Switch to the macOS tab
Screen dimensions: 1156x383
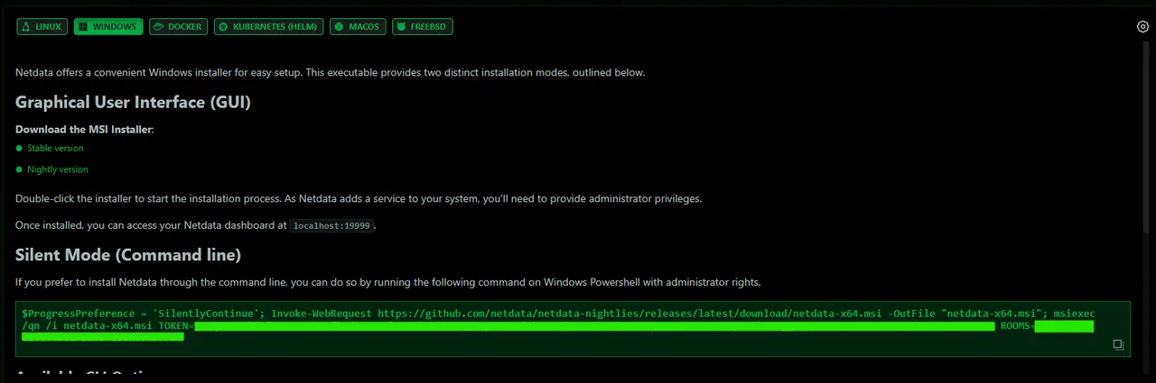click(359, 27)
